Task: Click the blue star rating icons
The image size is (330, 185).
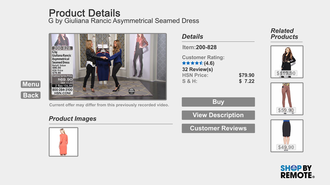Action: point(192,63)
